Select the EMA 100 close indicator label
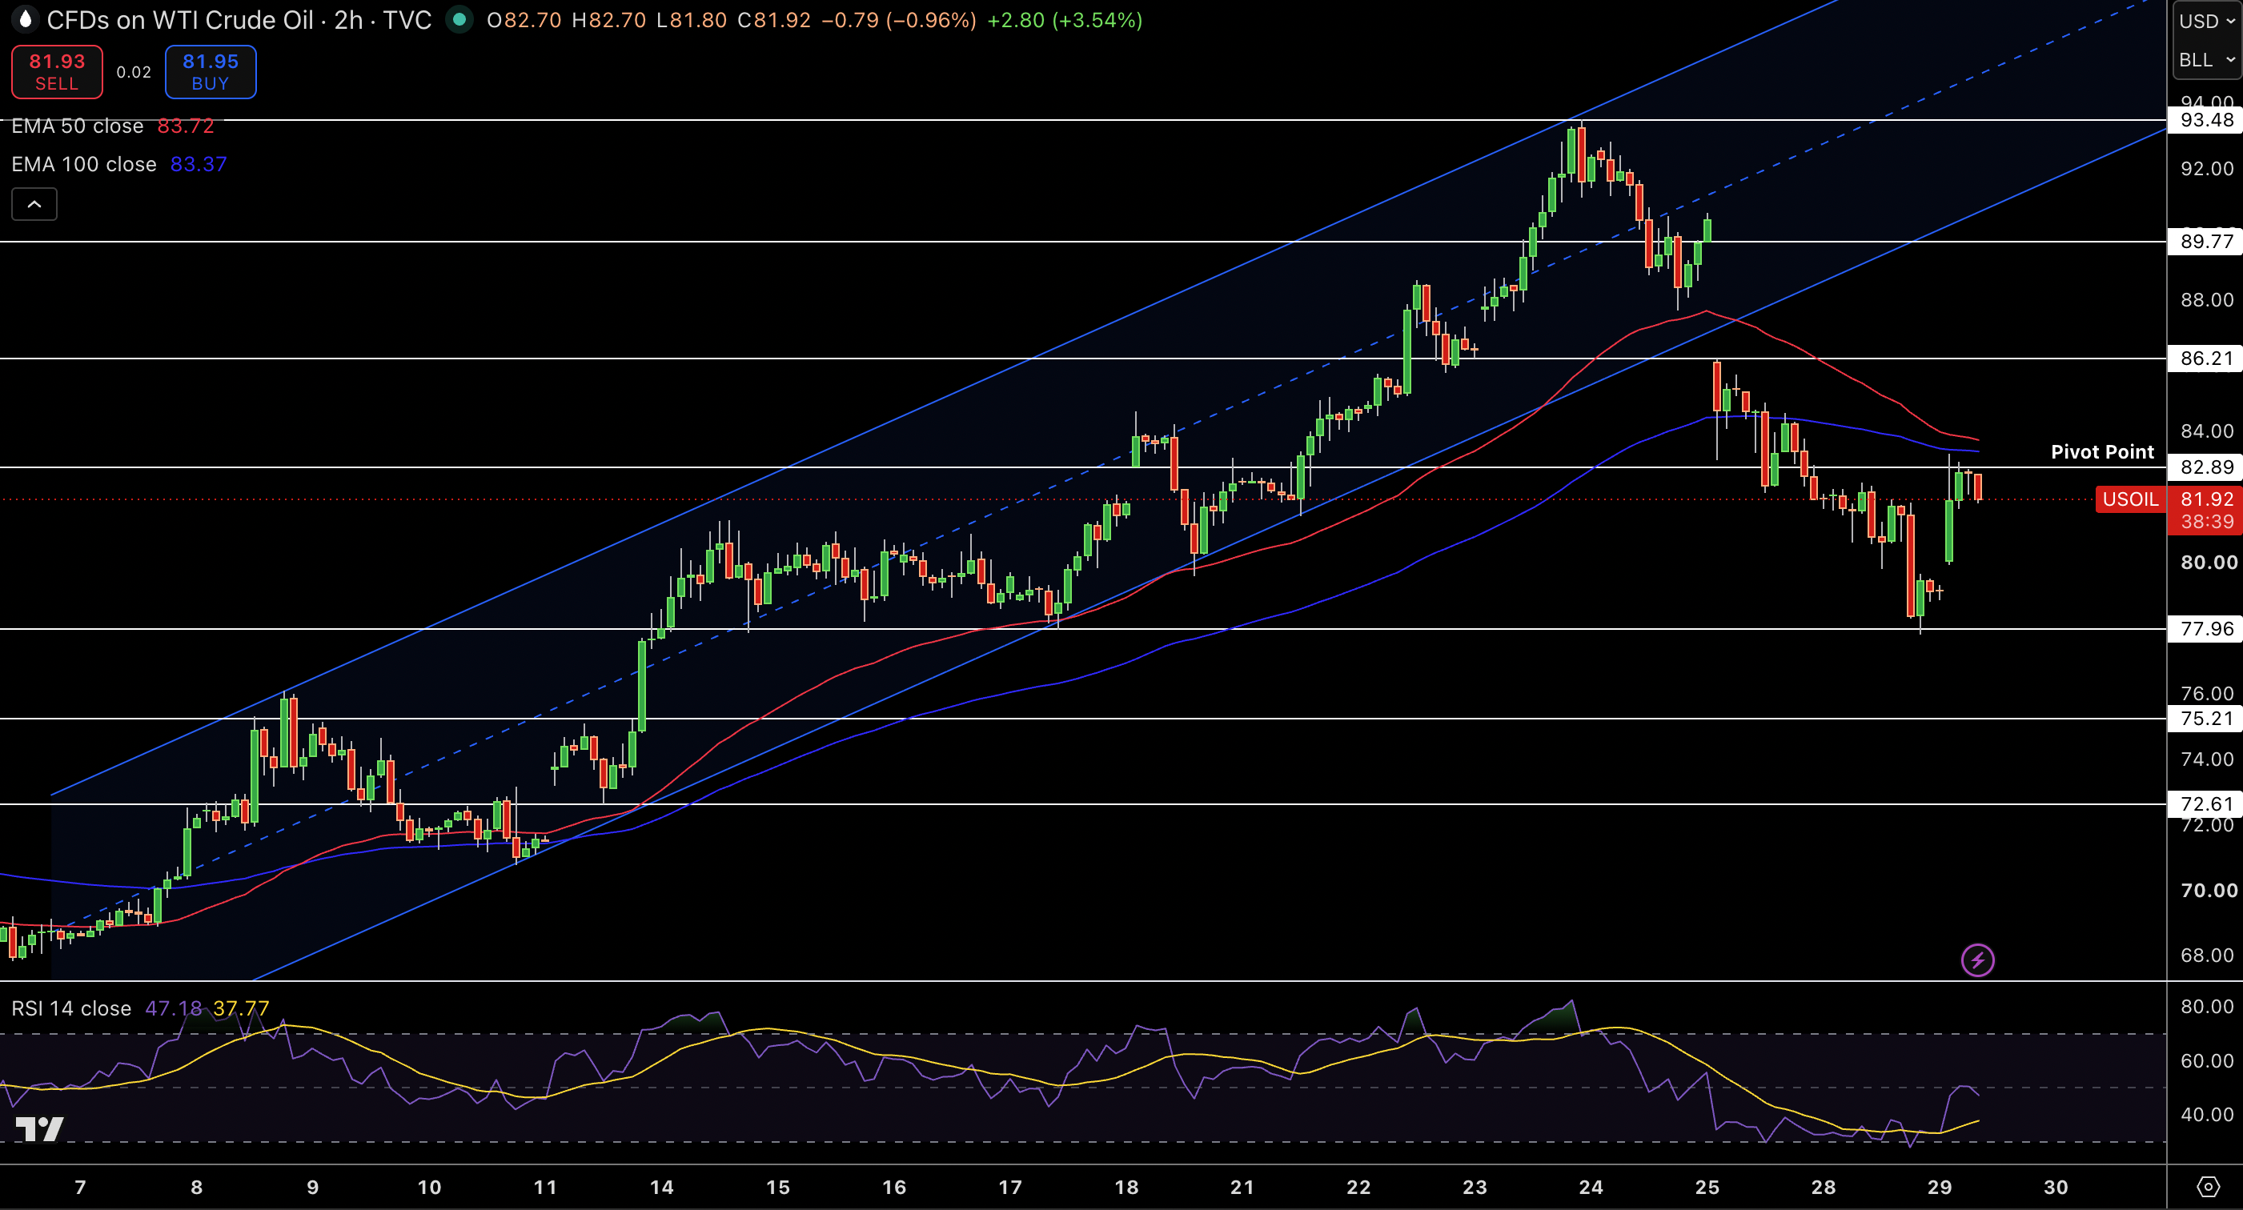 (x=83, y=165)
